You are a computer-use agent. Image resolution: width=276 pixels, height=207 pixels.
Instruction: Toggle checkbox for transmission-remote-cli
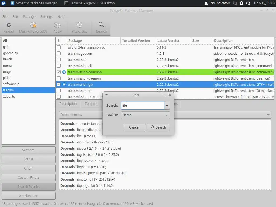click(59, 97)
